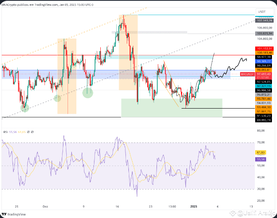277x218 pixels.
Task: Click the TradingView logo icon
Action: 5,213
